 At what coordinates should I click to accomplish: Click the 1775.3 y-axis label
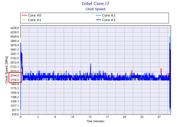[15, 89]
